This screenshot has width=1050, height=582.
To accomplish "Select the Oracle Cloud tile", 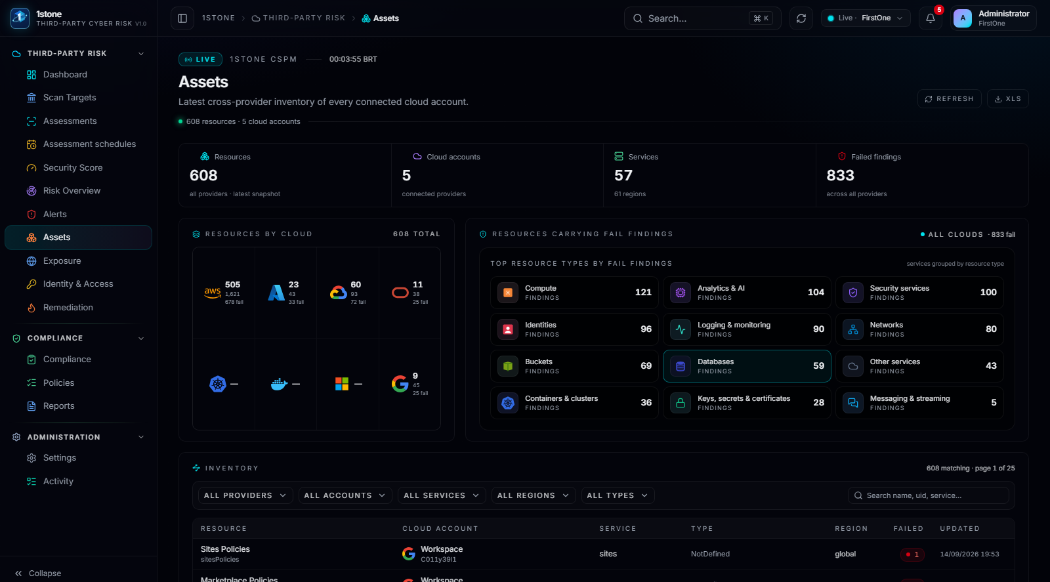I will pos(410,293).
